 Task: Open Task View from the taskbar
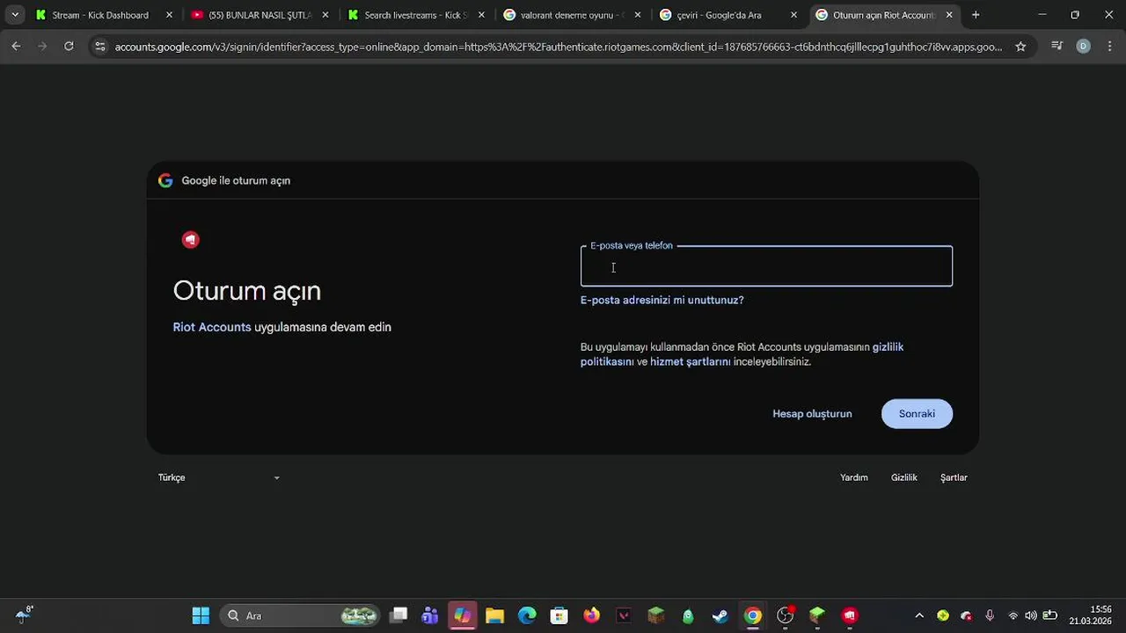[x=398, y=615]
